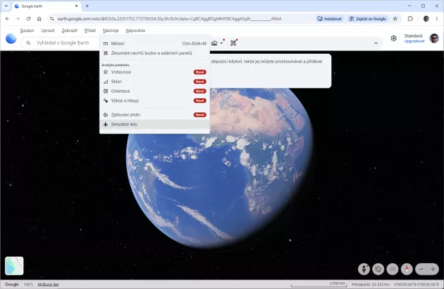Open Chrome three-dot menu
This screenshot has height=289, width=444.
click(437, 18)
